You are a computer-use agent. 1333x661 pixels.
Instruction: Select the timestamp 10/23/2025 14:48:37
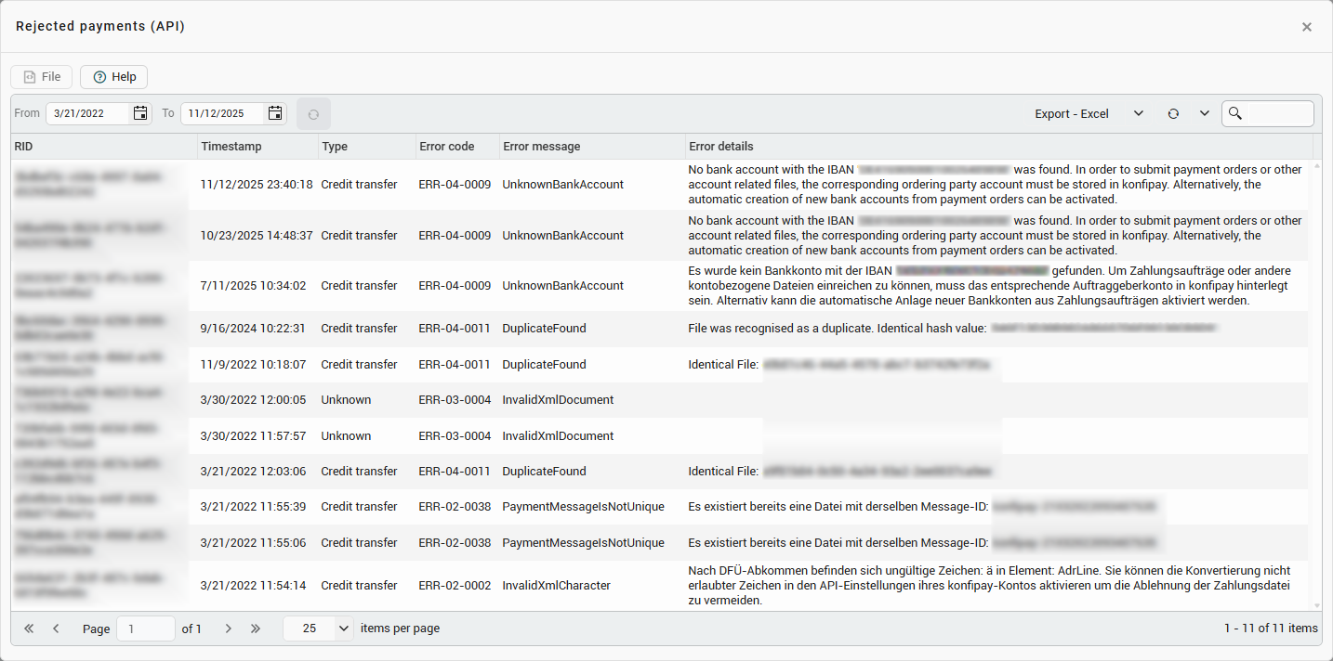click(257, 236)
